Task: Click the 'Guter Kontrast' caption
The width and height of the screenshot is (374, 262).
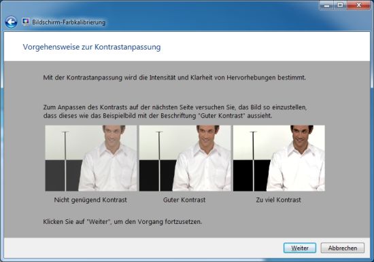Action: point(184,200)
